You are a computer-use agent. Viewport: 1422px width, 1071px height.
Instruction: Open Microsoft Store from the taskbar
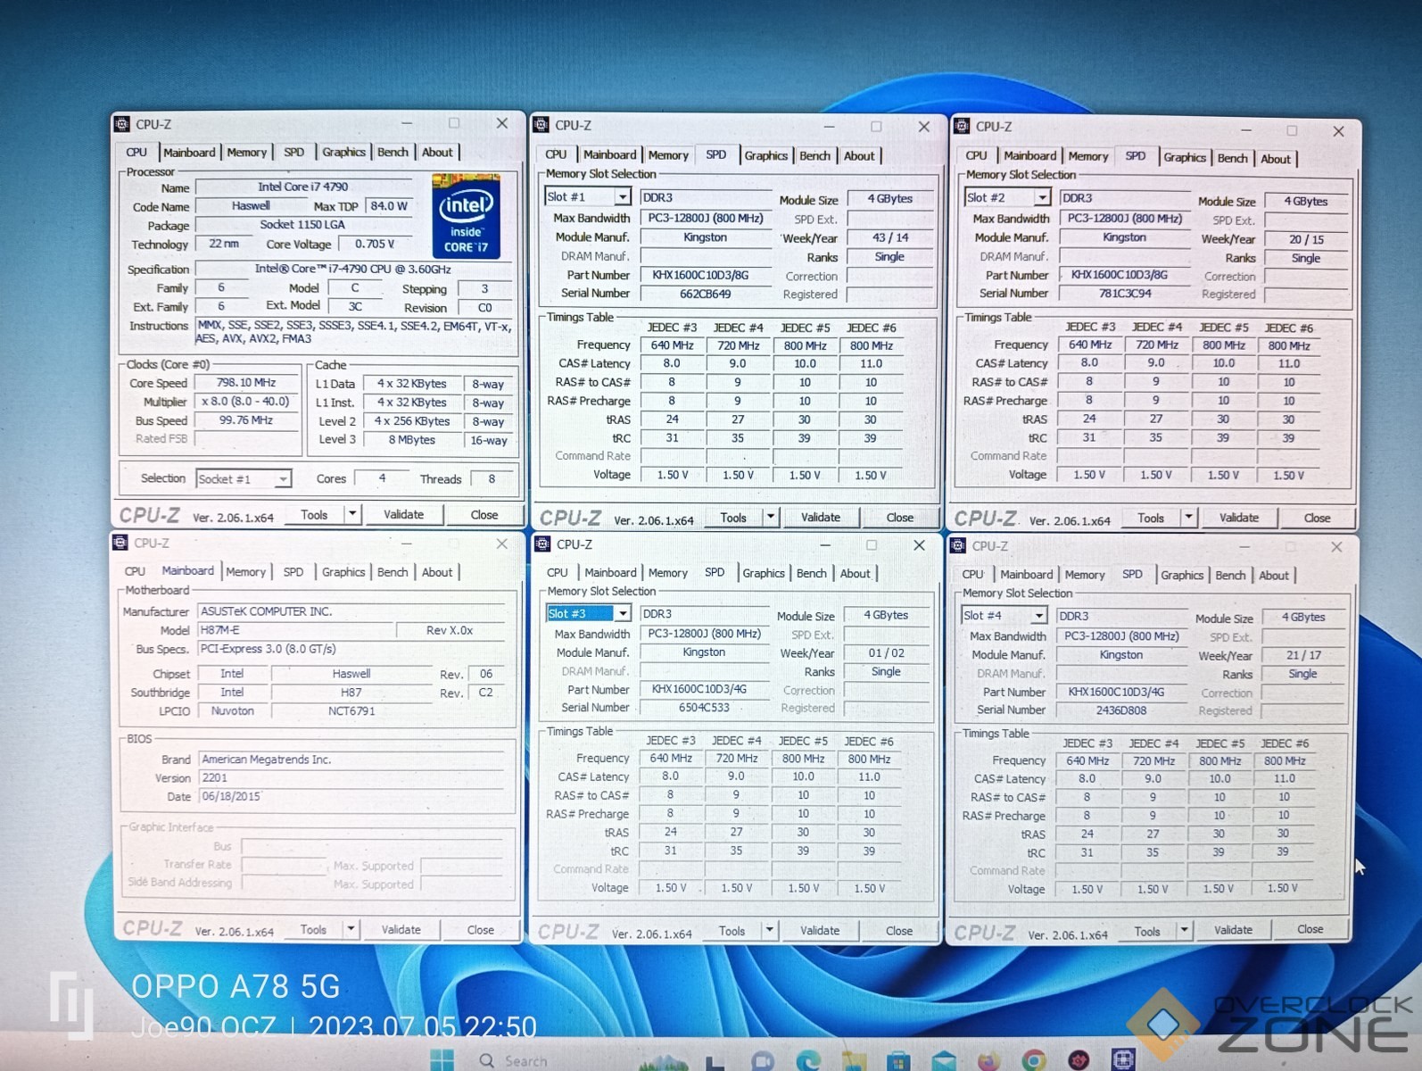click(x=898, y=1060)
